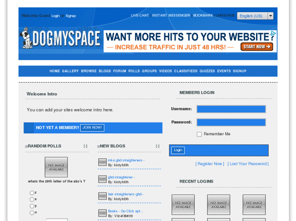Click the AdChoices icon on banner
Viewport: 296px width, 221px height.
pos(273,34)
